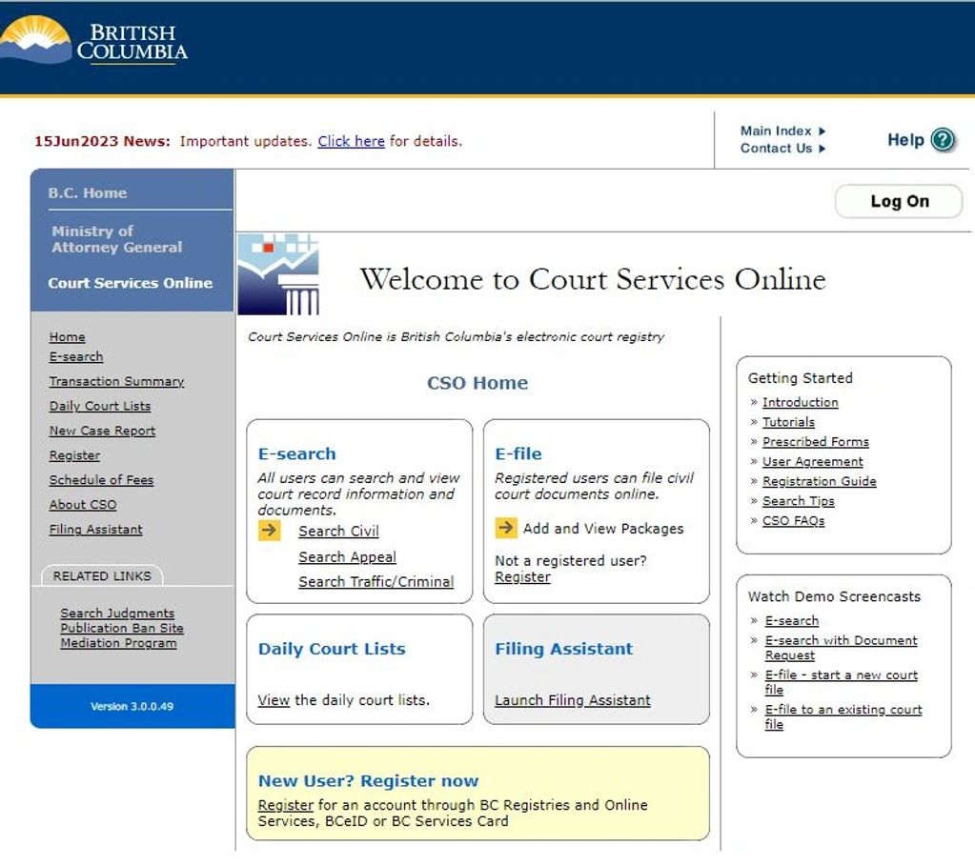Screen dimensions: 975x865
Task: Click New User? Register now heading
Action: [368, 781]
